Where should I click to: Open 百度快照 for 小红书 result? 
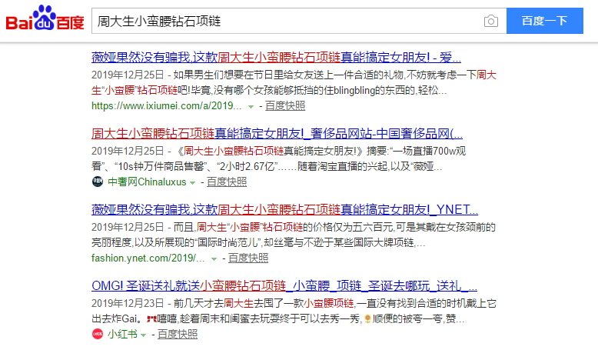tap(178, 335)
